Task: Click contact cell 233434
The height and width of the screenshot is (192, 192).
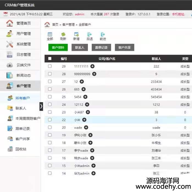Action: 156,82
